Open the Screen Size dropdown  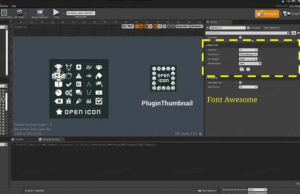tap(182, 26)
